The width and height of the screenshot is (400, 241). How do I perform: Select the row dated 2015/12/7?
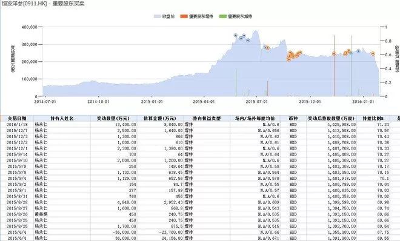[200, 130]
